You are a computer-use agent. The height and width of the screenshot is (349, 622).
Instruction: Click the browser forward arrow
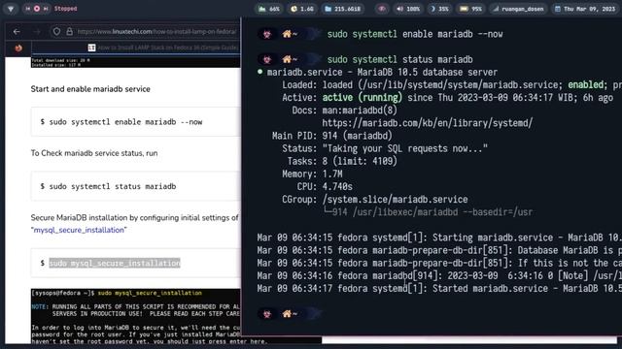click(x=37, y=32)
